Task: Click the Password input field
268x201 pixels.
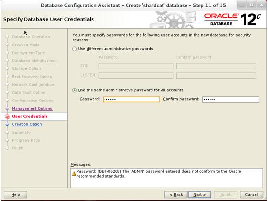Action: coord(131,100)
